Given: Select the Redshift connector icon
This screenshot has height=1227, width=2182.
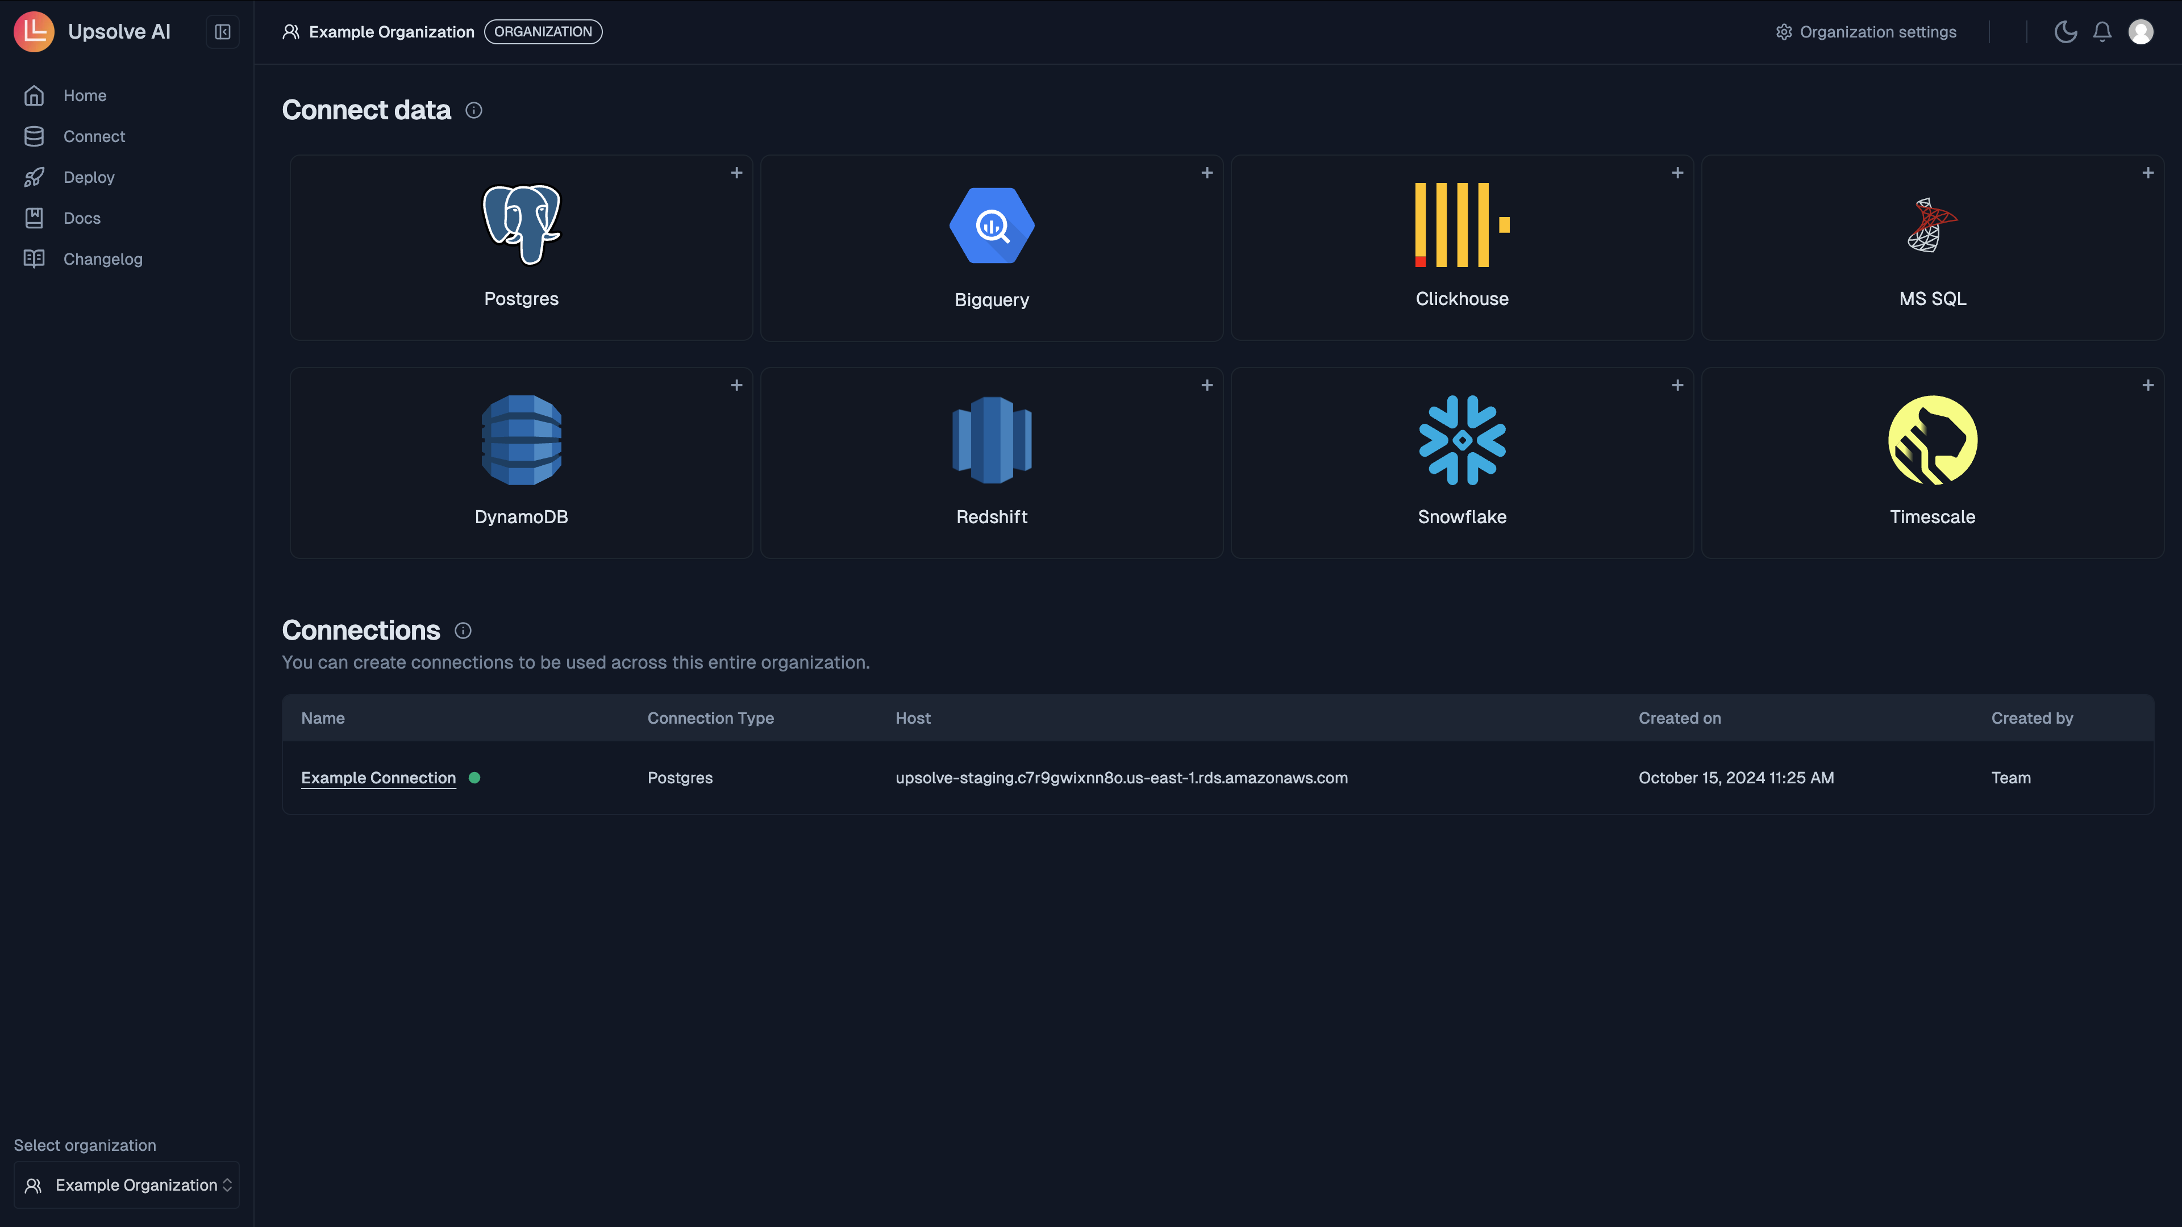Looking at the screenshot, I should (991, 440).
